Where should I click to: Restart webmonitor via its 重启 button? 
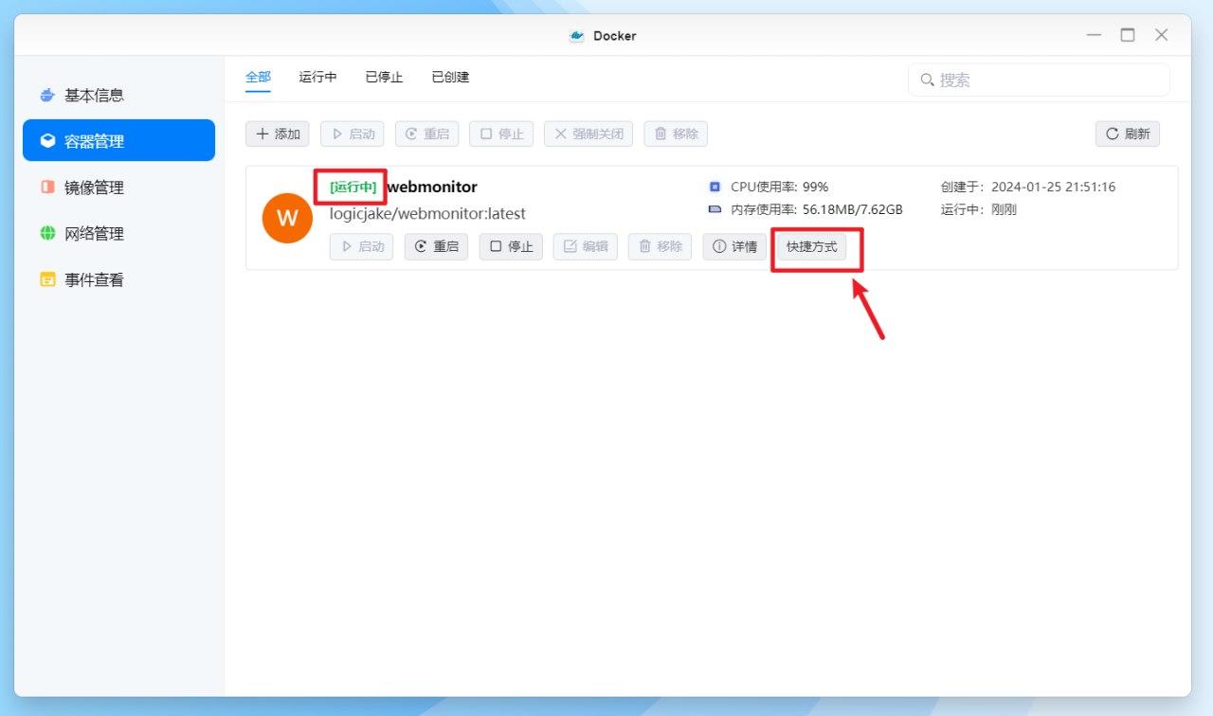[x=435, y=246]
